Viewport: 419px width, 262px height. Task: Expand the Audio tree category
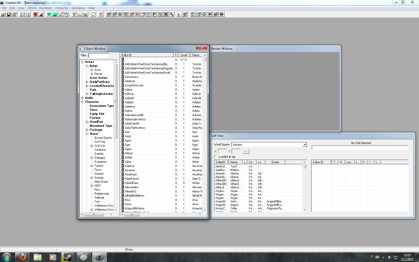tap(82, 98)
